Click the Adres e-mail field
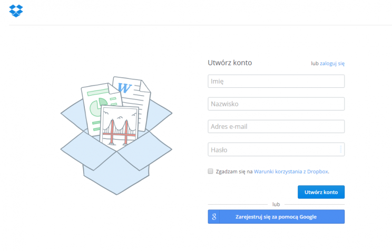The width and height of the screenshot is (392, 251). (x=276, y=127)
